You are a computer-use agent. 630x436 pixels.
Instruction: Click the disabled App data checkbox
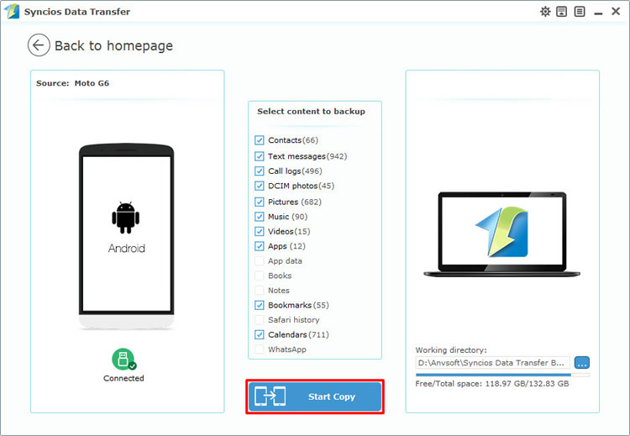(x=260, y=260)
